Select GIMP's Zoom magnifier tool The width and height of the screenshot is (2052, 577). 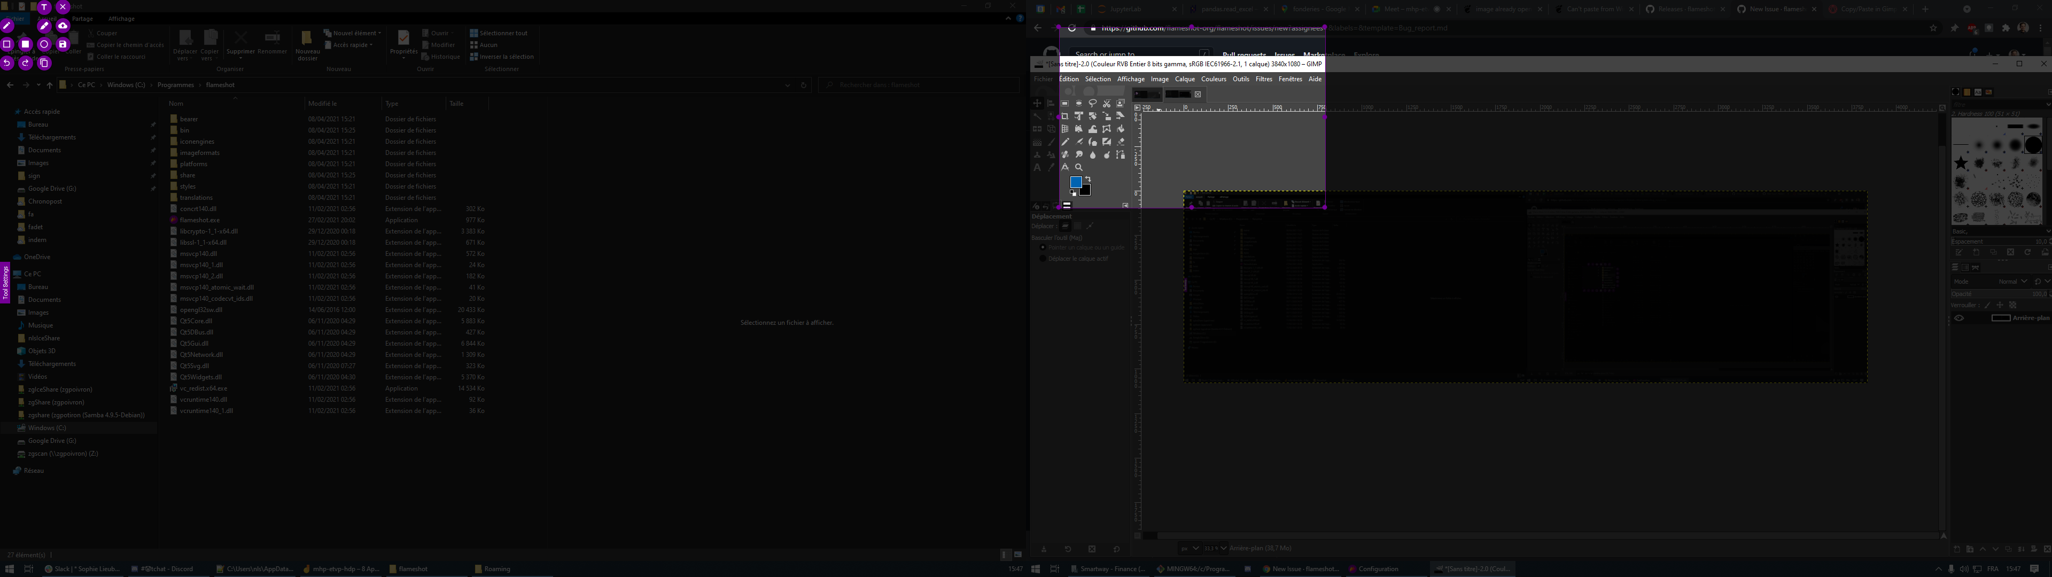[x=1079, y=167]
